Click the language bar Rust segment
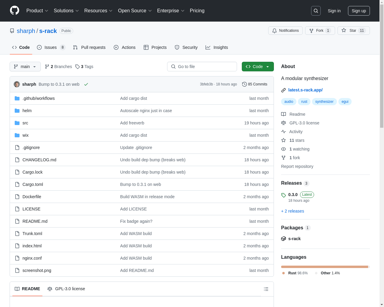This screenshot has width=384, height=307. click(x=325, y=267)
